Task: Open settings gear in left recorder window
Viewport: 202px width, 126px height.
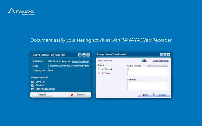Action: [80, 55]
